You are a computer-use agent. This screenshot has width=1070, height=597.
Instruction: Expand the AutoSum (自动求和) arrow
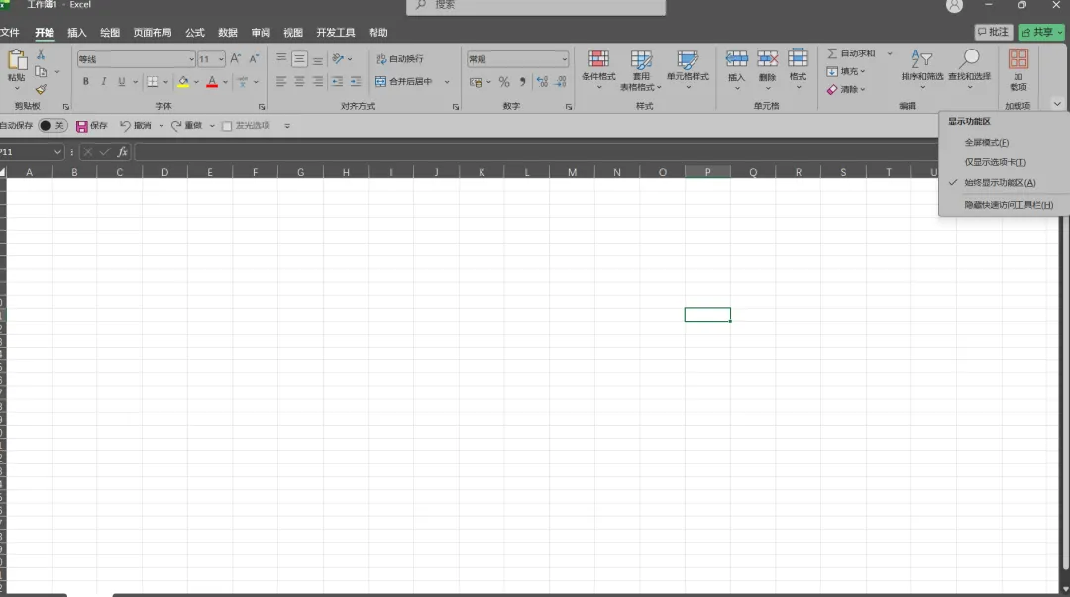tap(889, 53)
